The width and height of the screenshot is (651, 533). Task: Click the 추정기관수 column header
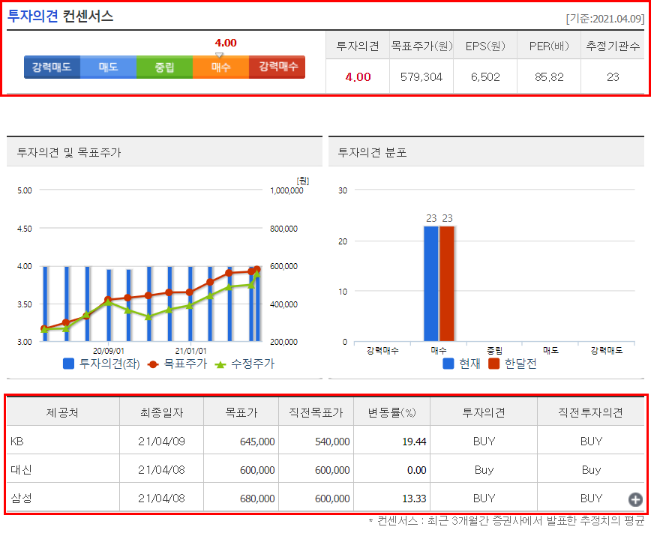coord(613,46)
